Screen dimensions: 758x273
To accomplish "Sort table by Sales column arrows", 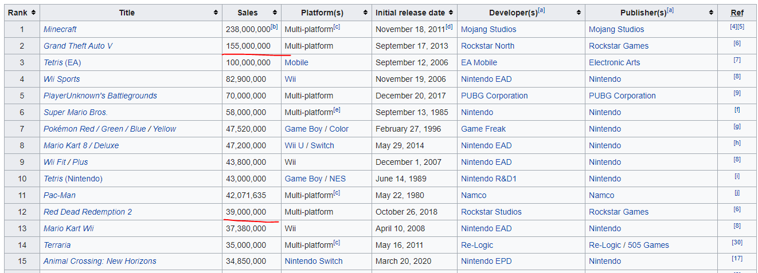I will click(x=275, y=13).
